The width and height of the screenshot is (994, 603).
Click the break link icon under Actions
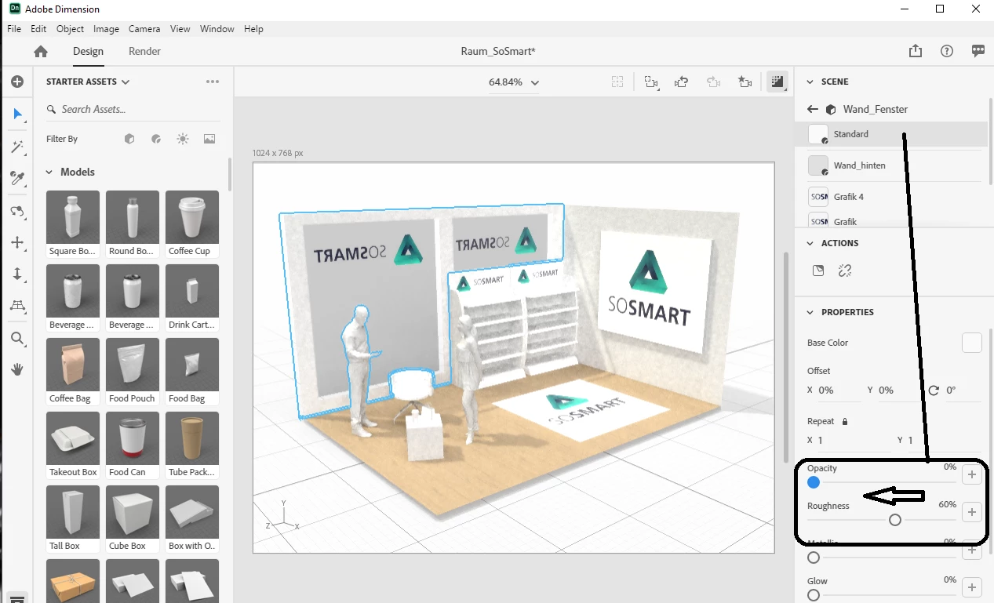click(845, 271)
